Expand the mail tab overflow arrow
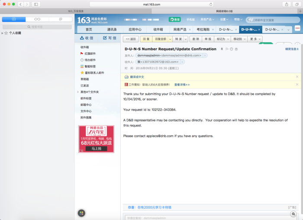This screenshot has width=303, height=220. coord(288,30)
